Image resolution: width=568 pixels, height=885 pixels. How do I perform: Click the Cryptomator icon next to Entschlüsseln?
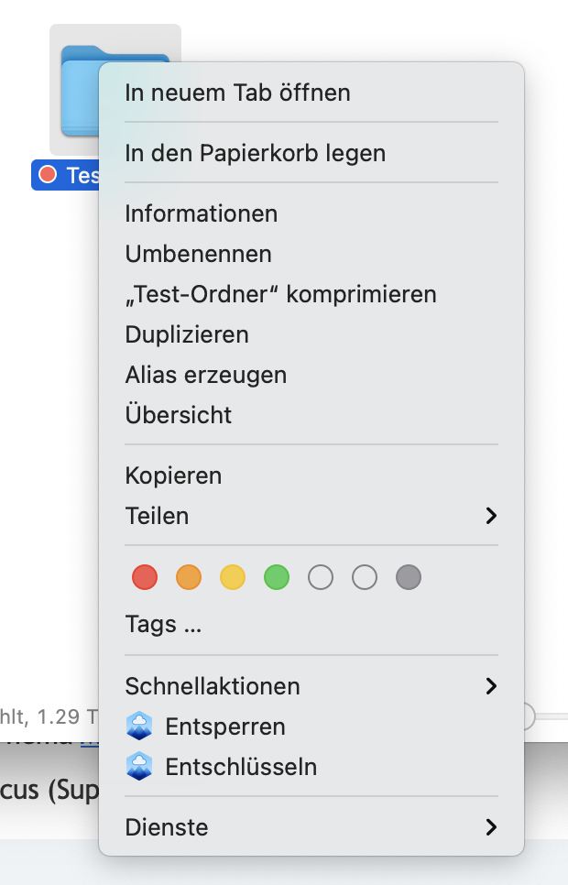tap(139, 768)
